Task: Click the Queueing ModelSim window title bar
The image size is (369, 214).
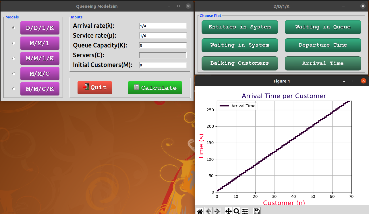Action: [97, 6]
